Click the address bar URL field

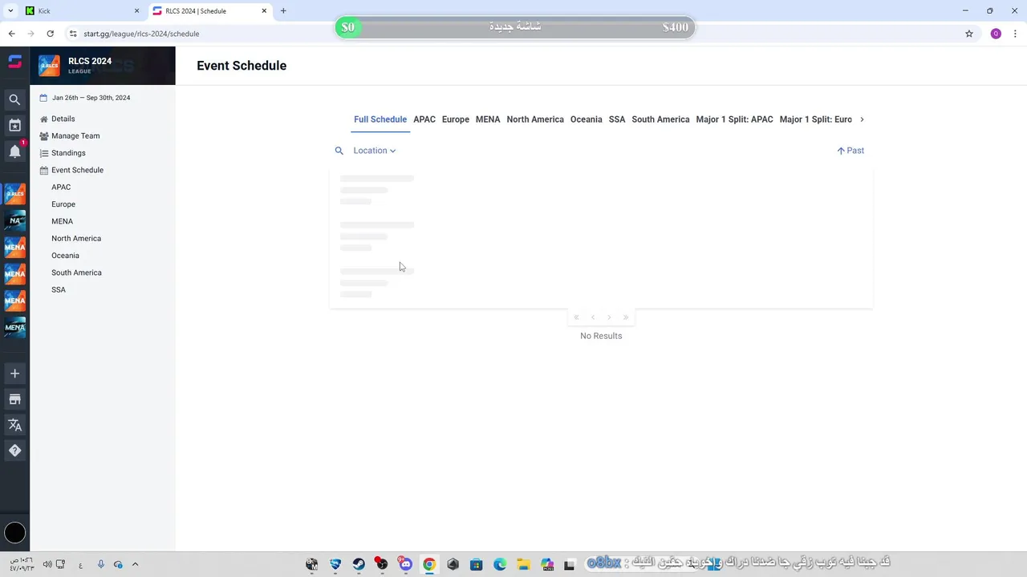tap(513, 34)
